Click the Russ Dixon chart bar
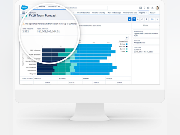This screenshot has width=180, height=135. [x=75, y=64]
